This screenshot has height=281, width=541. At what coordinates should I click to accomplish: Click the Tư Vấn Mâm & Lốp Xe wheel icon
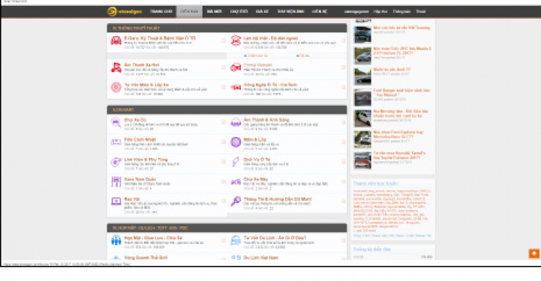click(116, 87)
